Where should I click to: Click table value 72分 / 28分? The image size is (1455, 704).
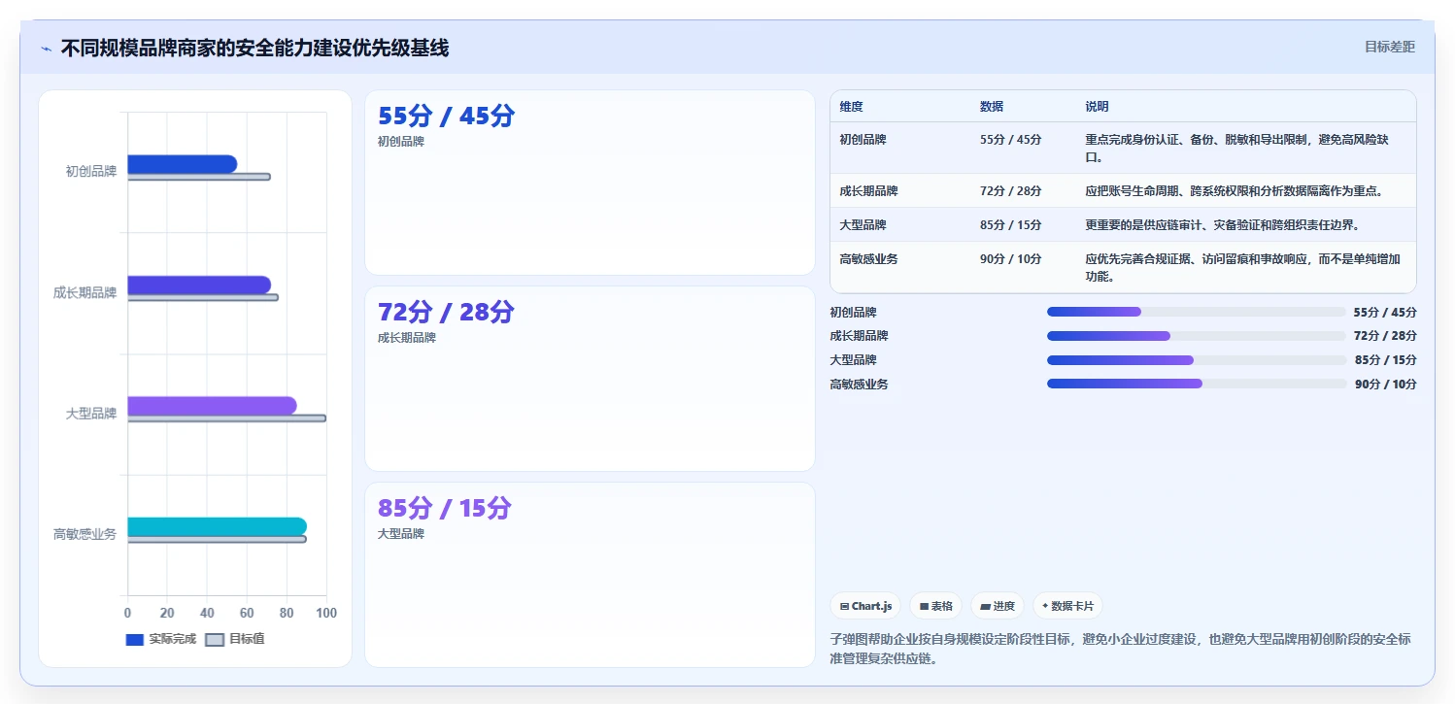pos(1011,191)
